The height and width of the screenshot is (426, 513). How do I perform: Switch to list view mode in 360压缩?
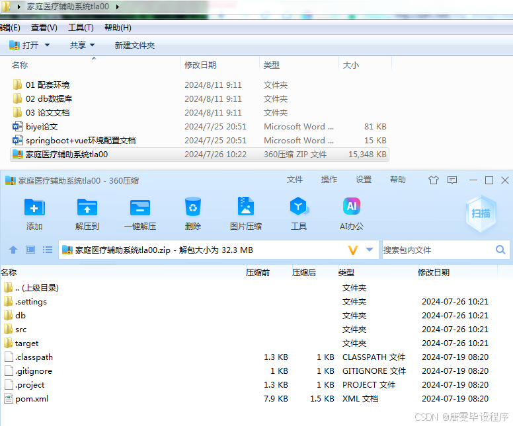pos(48,250)
